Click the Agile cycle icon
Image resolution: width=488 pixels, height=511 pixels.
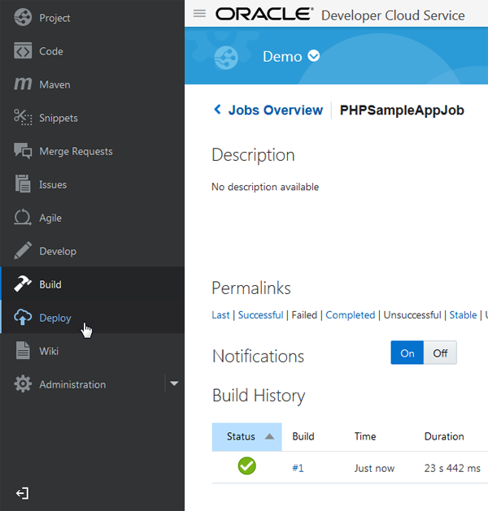click(x=23, y=218)
